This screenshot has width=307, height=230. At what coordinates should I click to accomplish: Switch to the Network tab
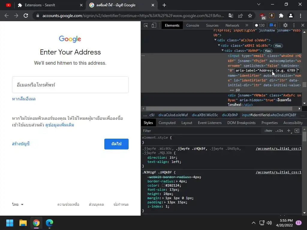(x=232, y=25)
